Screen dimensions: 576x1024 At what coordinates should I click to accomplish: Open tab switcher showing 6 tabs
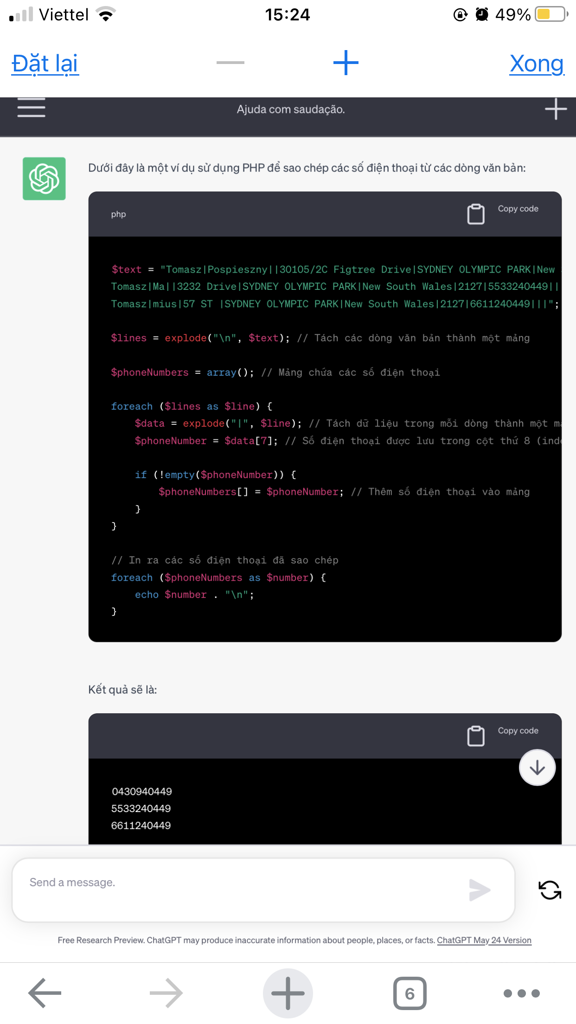coord(410,993)
